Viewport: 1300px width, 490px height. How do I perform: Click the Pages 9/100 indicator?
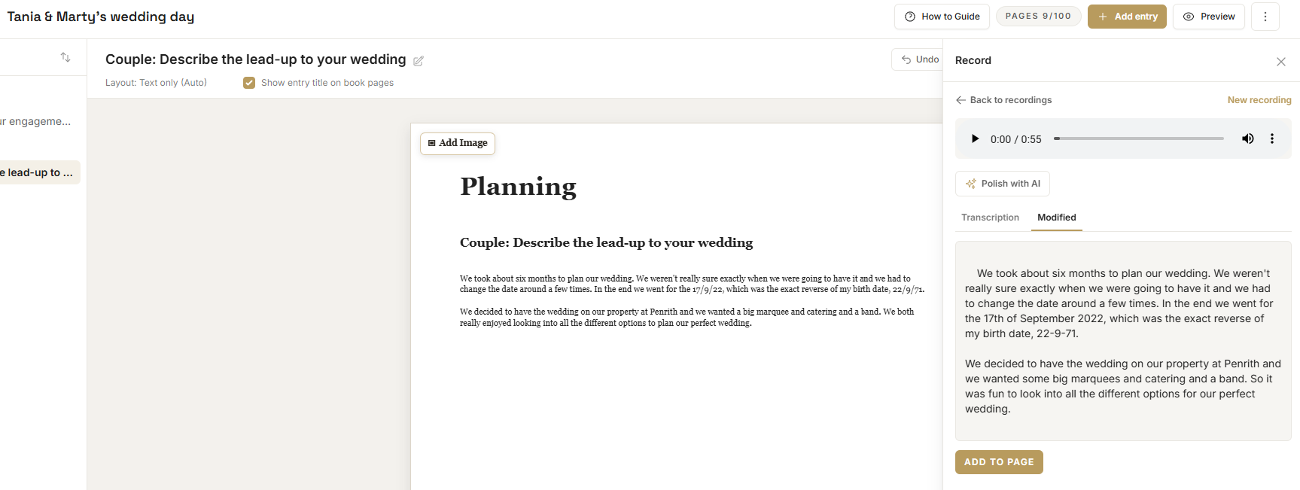[x=1038, y=16]
